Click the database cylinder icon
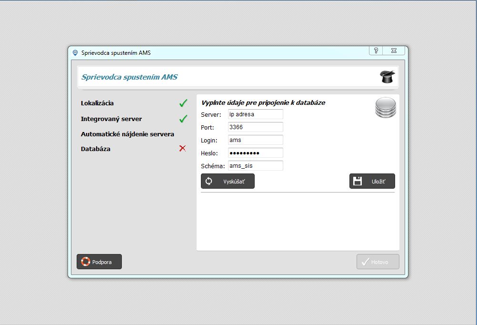Screen dimensions: 477x325 pyautogui.click(x=386, y=108)
